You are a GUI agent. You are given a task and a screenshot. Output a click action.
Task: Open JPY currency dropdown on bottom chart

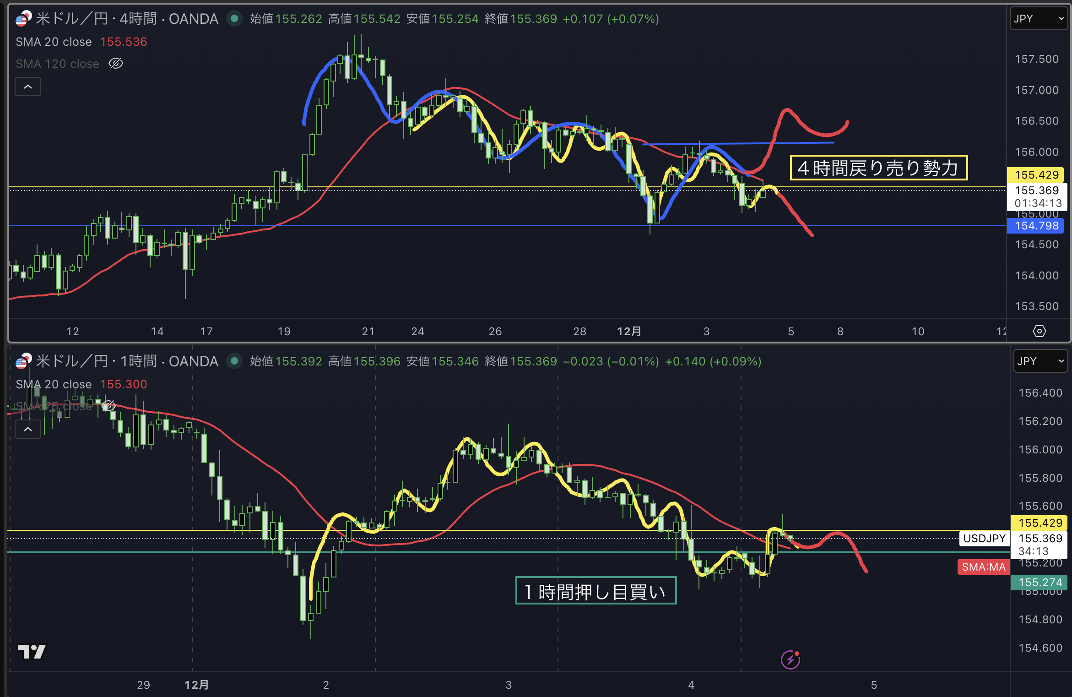point(1040,361)
